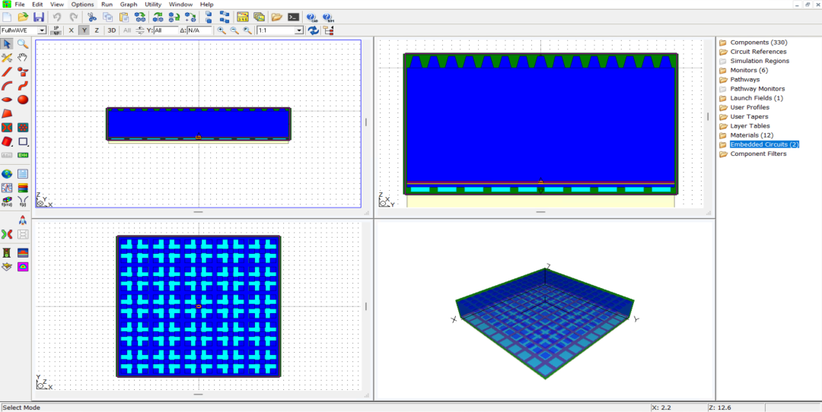Viewport: 822px width, 412px height.
Task: Open the Window menu
Action: [x=181, y=5]
